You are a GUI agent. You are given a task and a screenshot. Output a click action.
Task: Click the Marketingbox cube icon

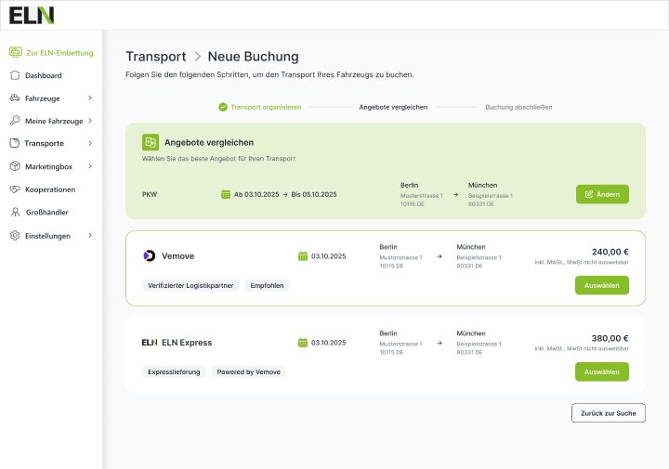[x=15, y=166]
